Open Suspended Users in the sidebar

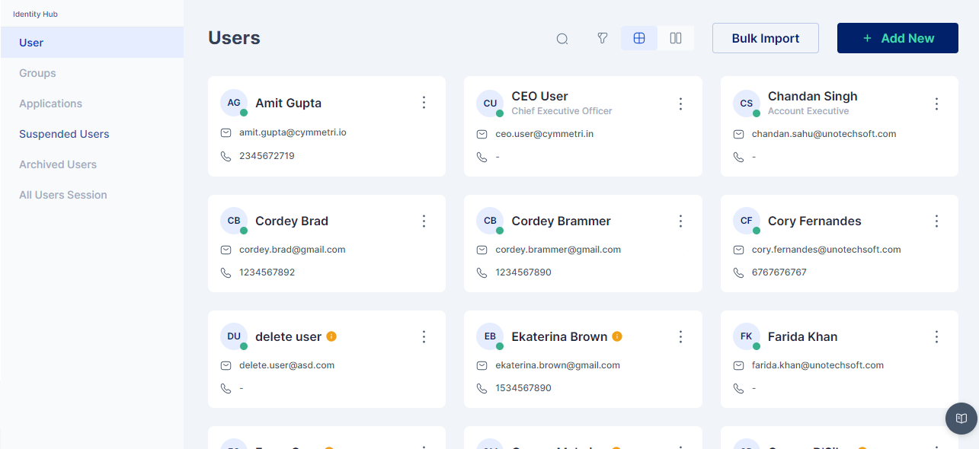64,134
